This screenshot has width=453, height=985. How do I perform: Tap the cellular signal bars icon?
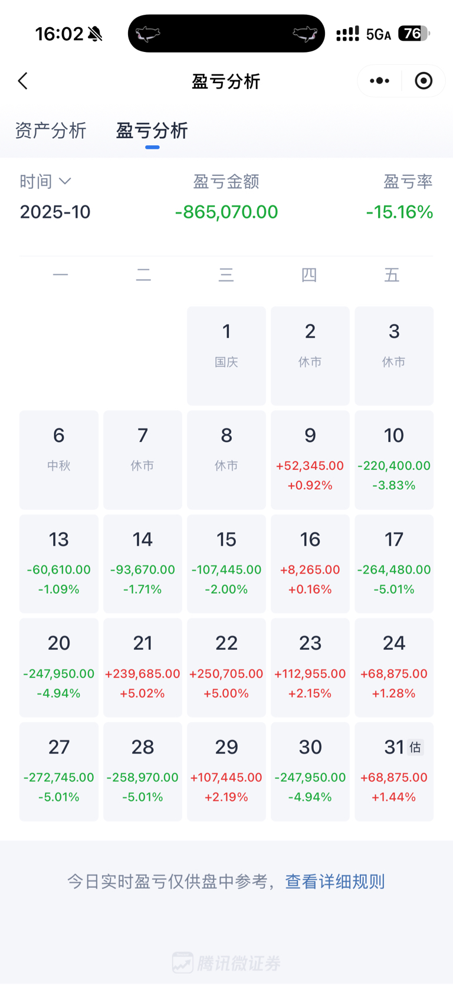(x=347, y=34)
